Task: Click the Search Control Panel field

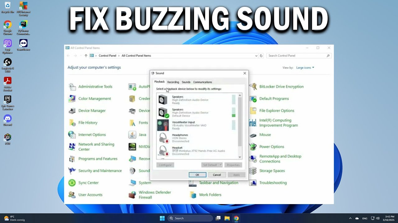Action: [298, 56]
